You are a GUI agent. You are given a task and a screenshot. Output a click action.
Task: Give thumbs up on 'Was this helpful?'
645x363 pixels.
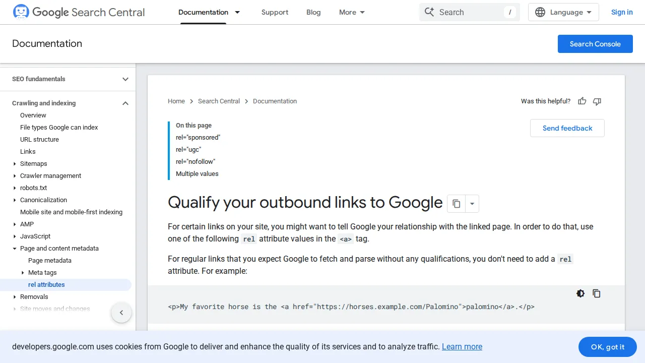click(582, 101)
